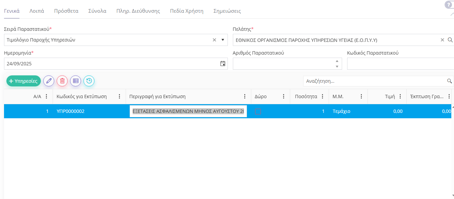Switch to the Σύνολα tab
The image size is (454, 199).
click(97, 11)
